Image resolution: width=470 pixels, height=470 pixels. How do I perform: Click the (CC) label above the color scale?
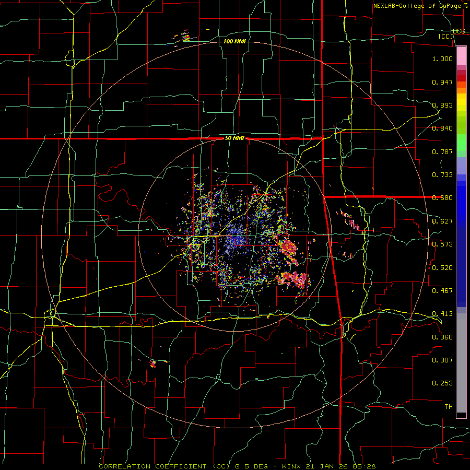click(x=446, y=36)
